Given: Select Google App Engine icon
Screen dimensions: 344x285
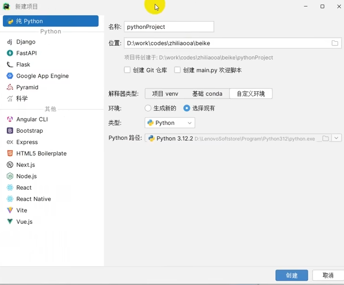Looking at the screenshot, I should 10,75.
